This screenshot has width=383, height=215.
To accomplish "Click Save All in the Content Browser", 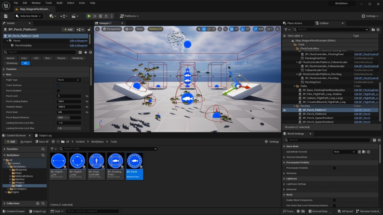I will coord(42,141).
